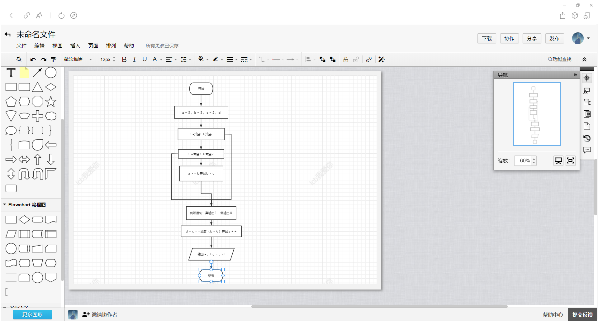Collapse the toolbar with double chevron
598x321 pixels.
coord(584,60)
